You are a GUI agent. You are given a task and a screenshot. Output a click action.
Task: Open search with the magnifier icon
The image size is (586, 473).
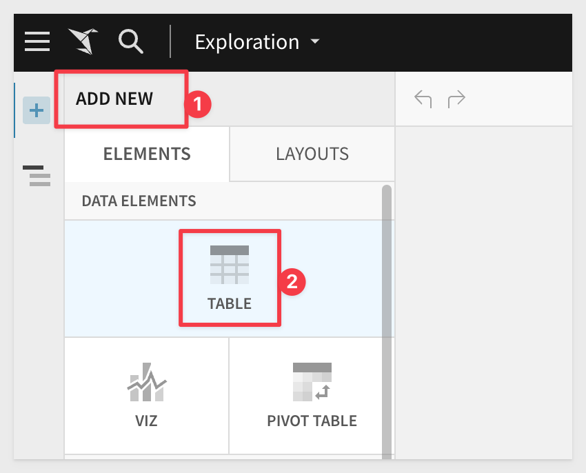point(130,42)
